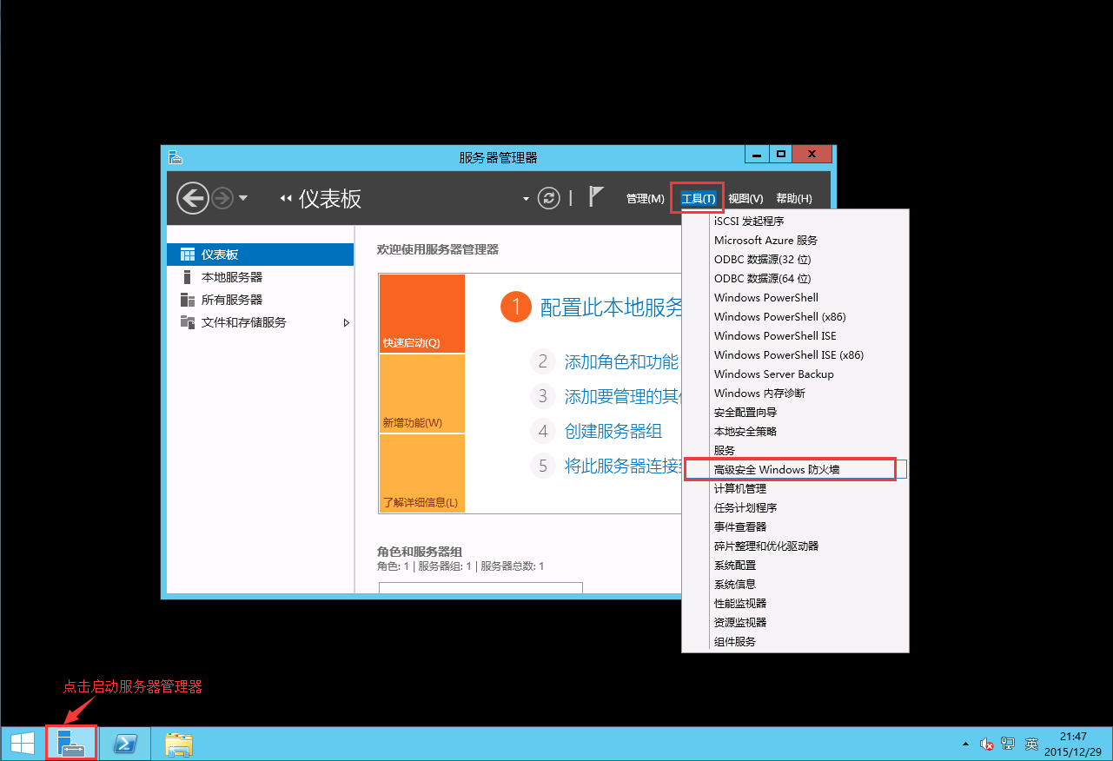The height and width of the screenshot is (761, 1113).
Task: Click the taskbar clock showing 21:47
Action: click(1073, 744)
